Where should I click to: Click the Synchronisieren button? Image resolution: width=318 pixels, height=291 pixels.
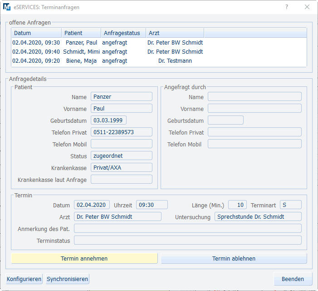68,279
